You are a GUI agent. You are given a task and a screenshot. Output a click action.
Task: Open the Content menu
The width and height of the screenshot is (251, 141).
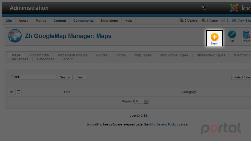coord(60,21)
